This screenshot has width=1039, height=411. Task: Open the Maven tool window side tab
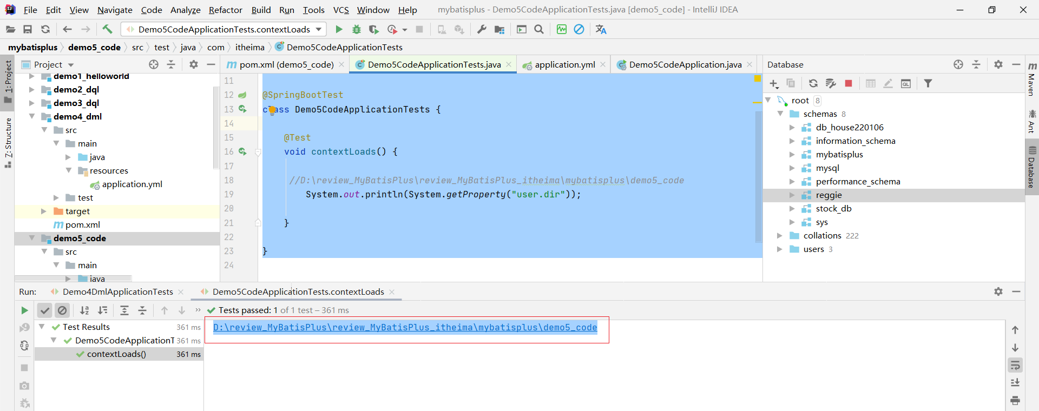(x=1031, y=79)
